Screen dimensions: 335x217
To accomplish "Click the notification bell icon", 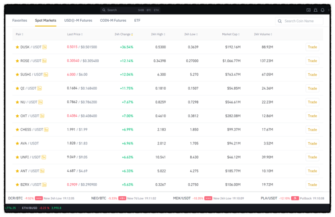I will 323,10.
